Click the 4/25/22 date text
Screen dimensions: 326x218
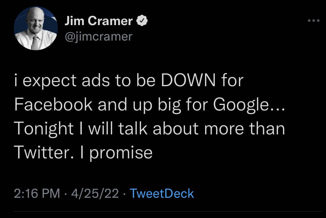point(94,193)
